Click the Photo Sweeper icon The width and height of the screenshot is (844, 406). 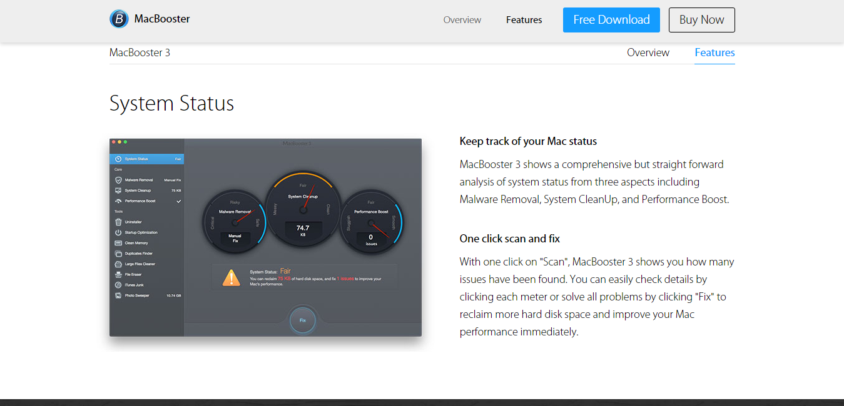click(x=118, y=295)
